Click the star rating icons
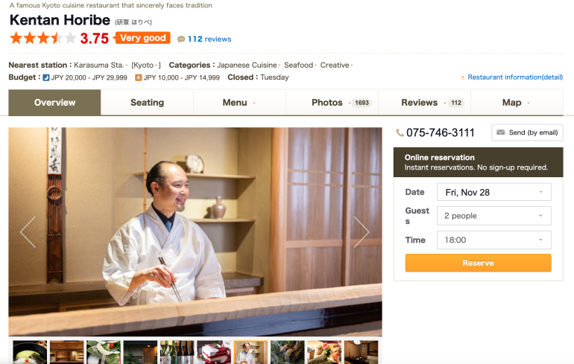 pyautogui.click(x=42, y=38)
